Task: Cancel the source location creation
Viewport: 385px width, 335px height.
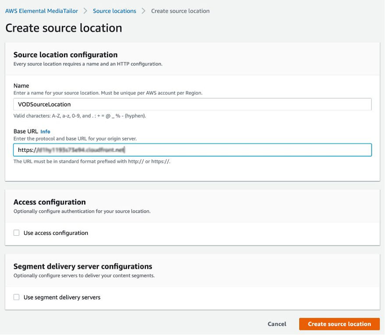Action: click(276, 324)
